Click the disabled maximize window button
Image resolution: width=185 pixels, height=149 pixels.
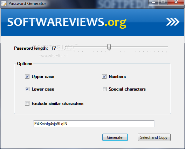(x=163, y=2)
